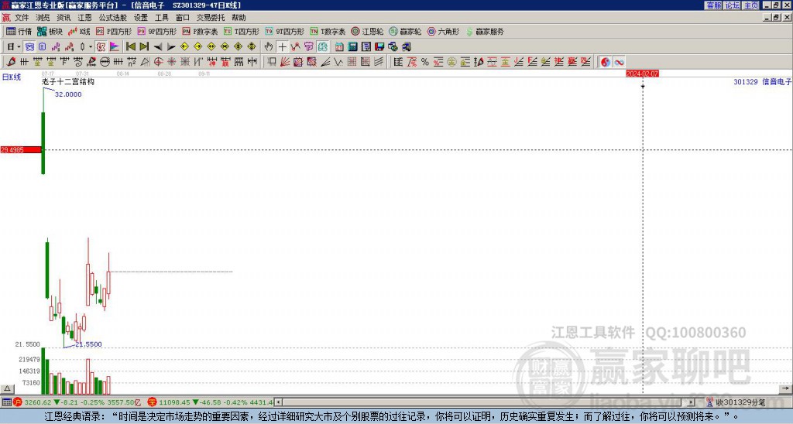Open the 工具 menu
Image resolution: width=793 pixels, height=424 pixels.
point(162,18)
